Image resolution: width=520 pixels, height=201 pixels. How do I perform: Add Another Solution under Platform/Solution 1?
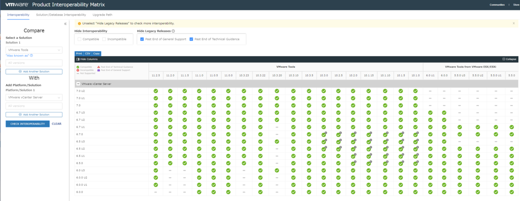coord(34,115)
